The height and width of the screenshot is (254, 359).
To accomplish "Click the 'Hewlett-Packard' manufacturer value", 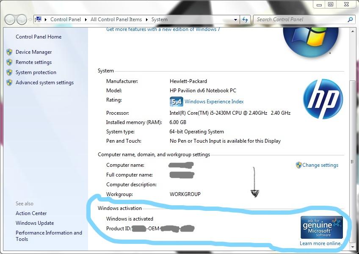I will tap(188, 81).
